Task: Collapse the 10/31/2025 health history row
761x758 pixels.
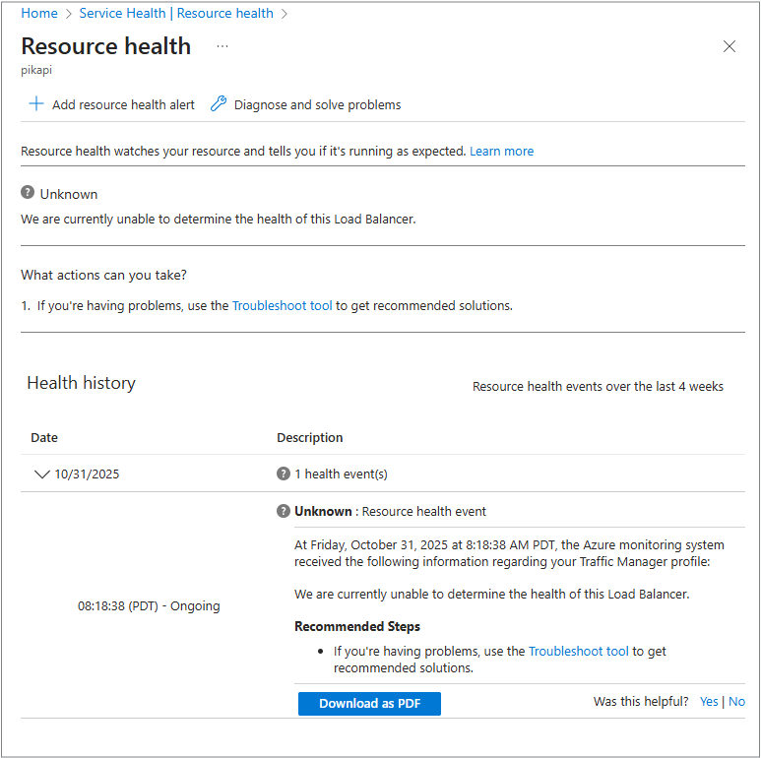Action: tap(41, 474)
